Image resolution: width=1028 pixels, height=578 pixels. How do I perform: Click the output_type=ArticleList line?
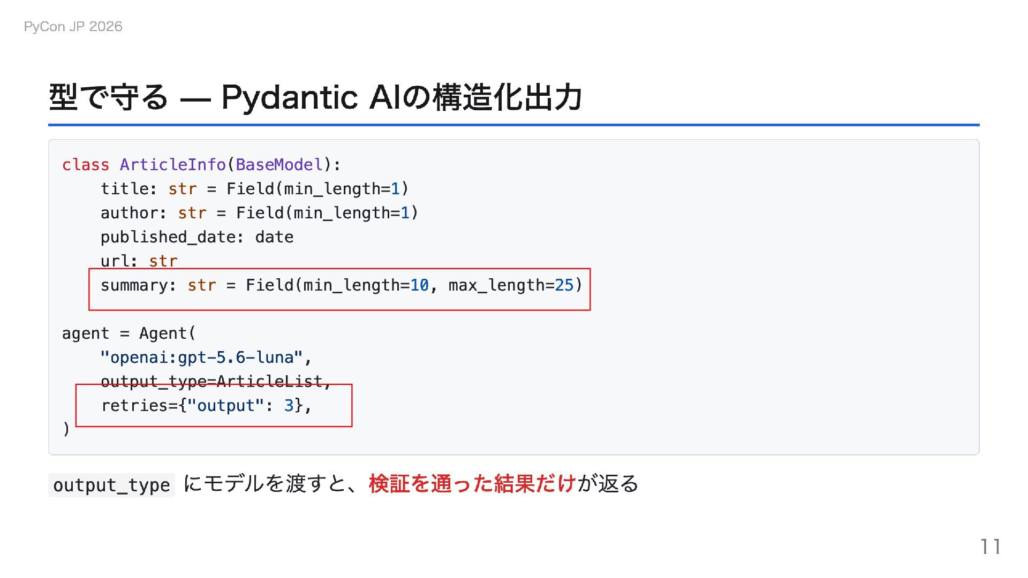pos(216,381)
